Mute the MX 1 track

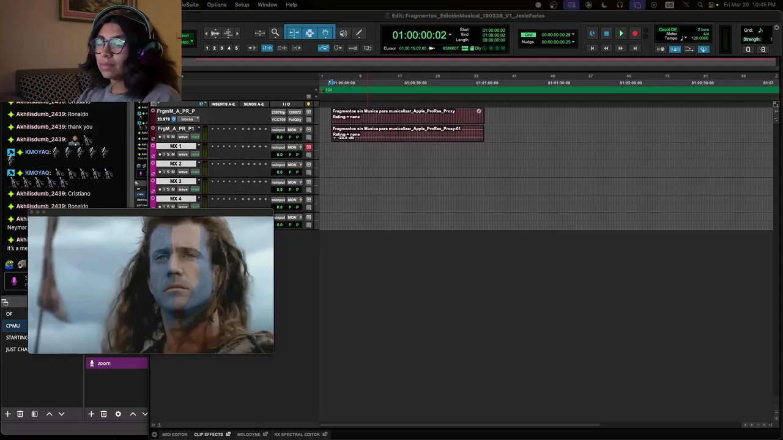pyautogui.click(x=173, y=154)
